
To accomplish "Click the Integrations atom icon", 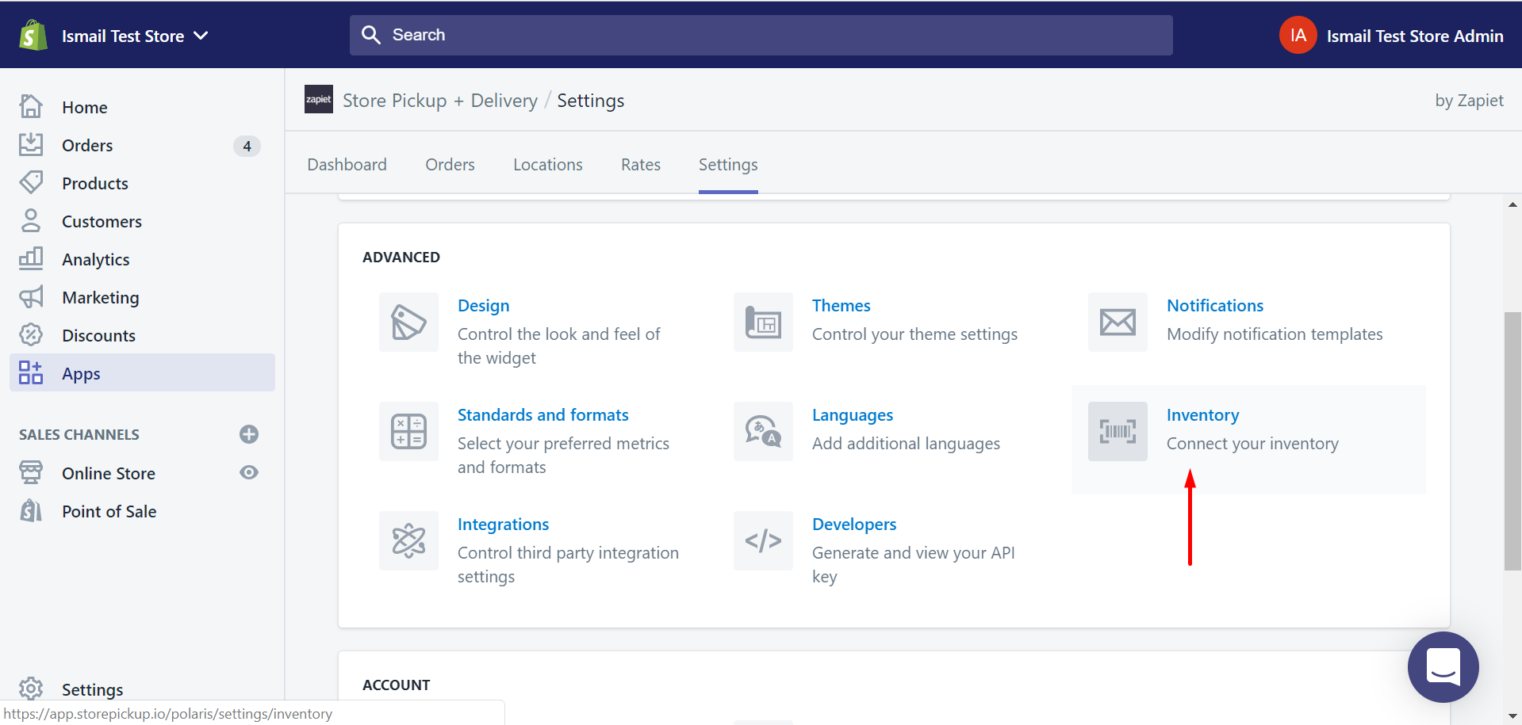I will point(408,540).
